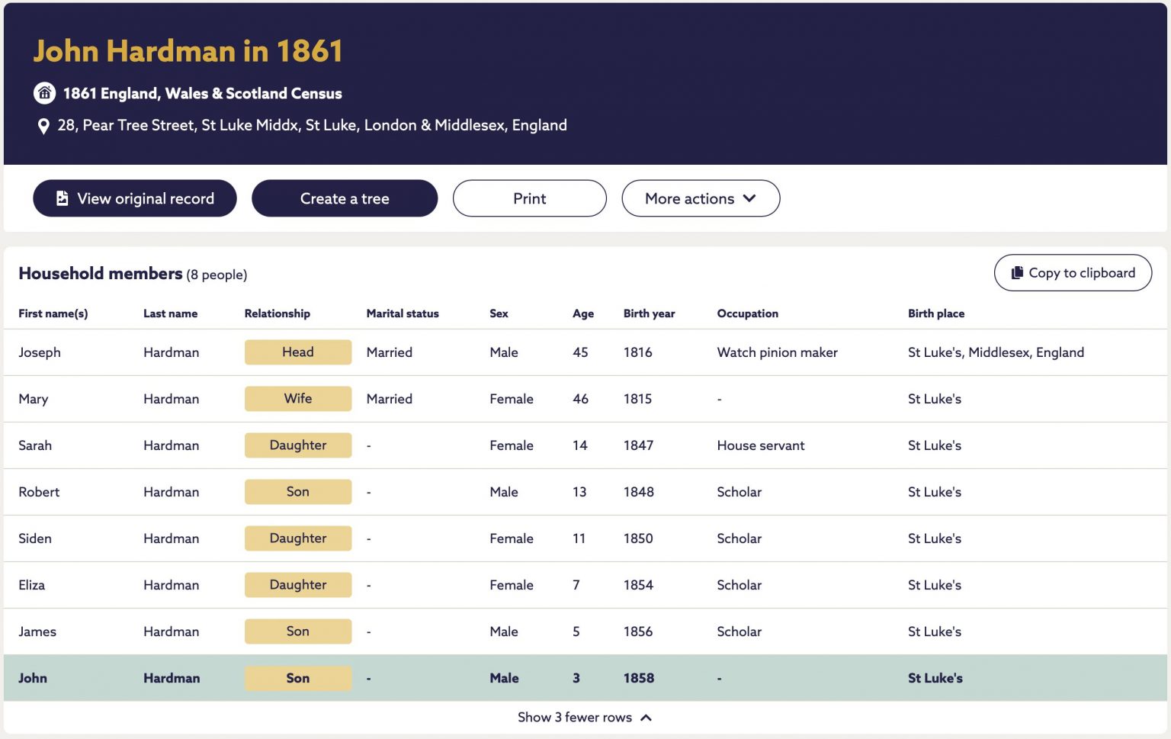Click James's Son relationship tag
The width and height of the screenshot is (1171, 739).
point(298,631)
